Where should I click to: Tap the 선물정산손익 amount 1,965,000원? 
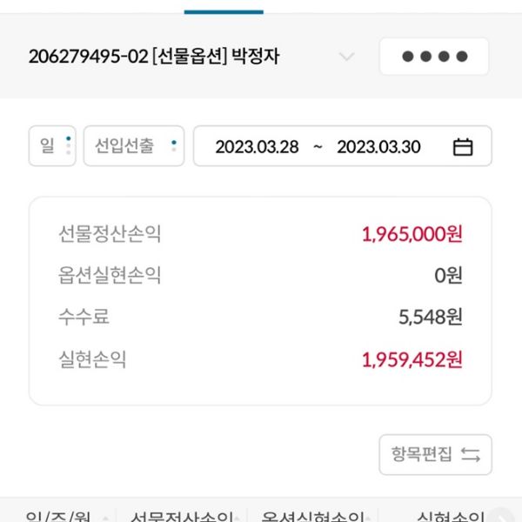tap(412, 234)
